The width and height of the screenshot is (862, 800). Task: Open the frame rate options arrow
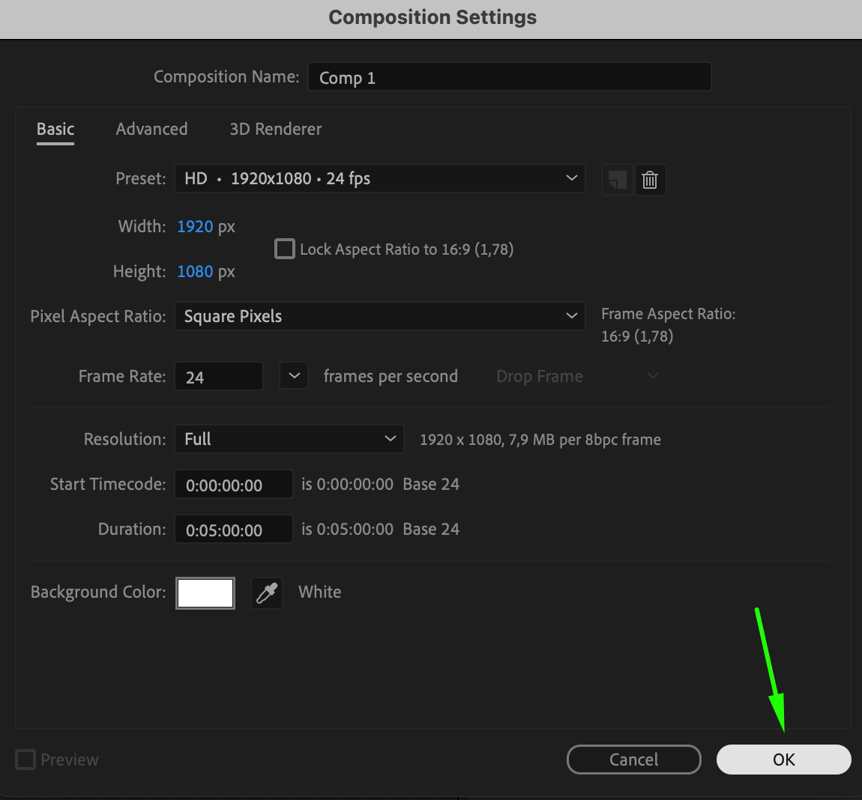pyautogui.click(x=294, y=376)
